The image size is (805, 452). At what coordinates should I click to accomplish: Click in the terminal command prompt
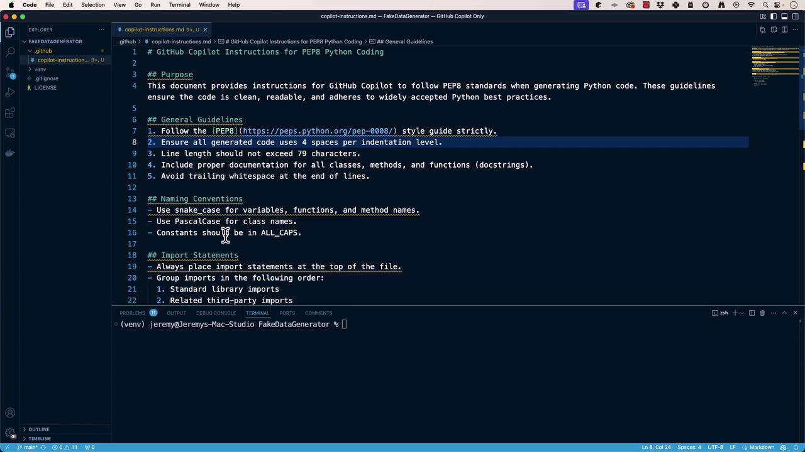(345, 325)
